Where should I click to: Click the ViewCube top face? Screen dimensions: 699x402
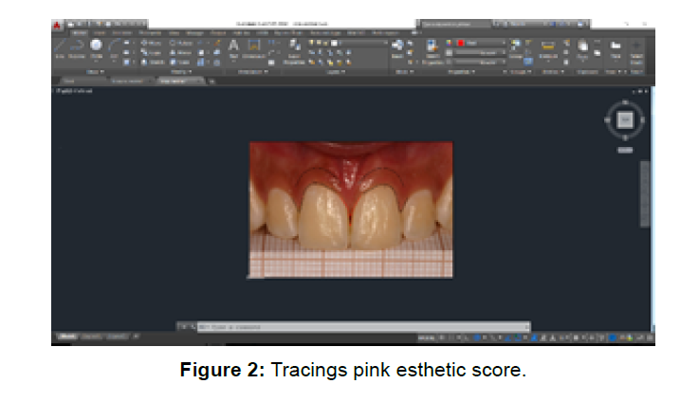(x=625, y=119)
